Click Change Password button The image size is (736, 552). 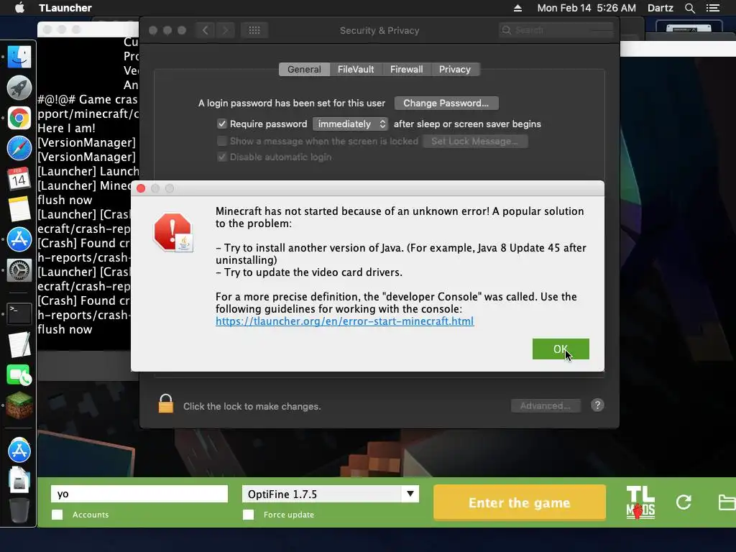pyautogui.click(x=446, y=103)
